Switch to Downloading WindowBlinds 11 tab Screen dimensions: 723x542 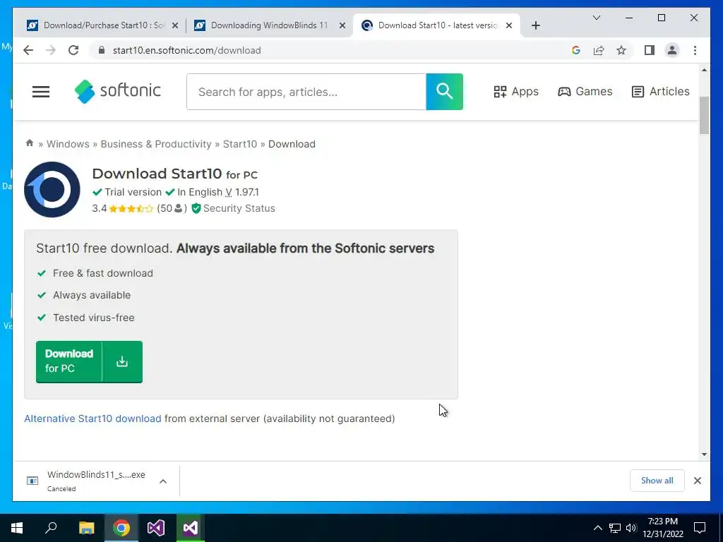(270, 25)
